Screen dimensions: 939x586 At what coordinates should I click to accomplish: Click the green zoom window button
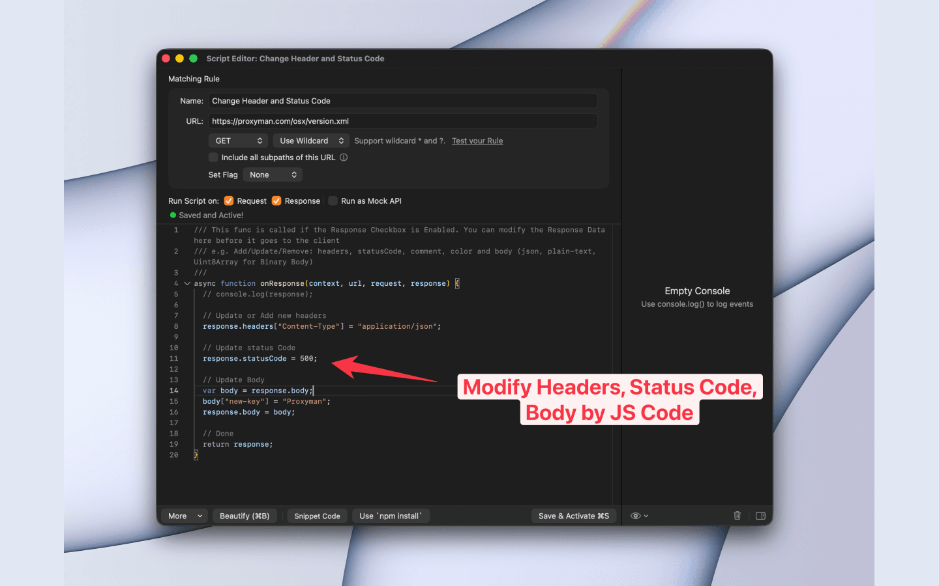(x=193, y=59)
